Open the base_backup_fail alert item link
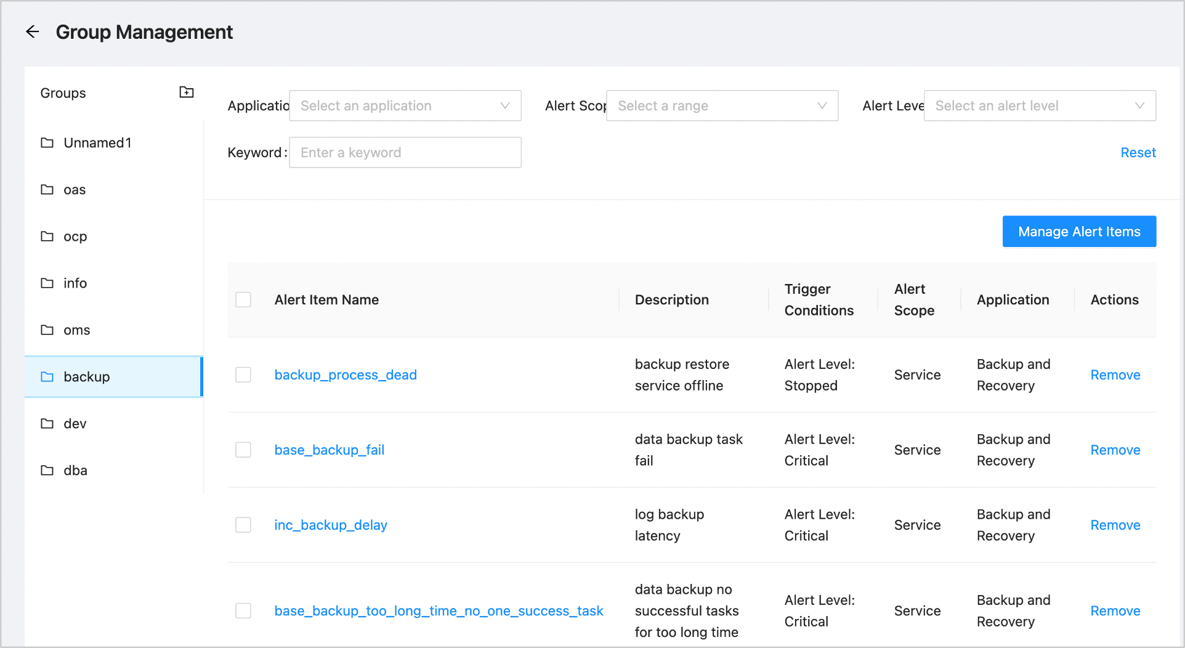The width and height of the screenshot is (1185, 648). click(x=330, y=450)
